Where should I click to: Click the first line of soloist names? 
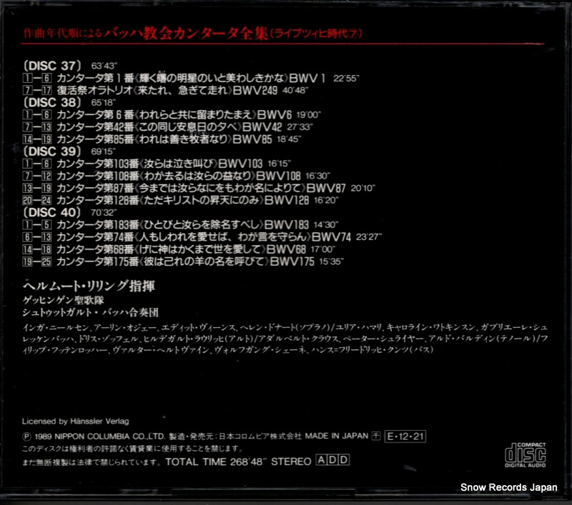coord(285,328)
